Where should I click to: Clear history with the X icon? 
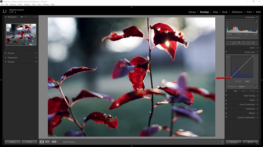tap(36, 62)
